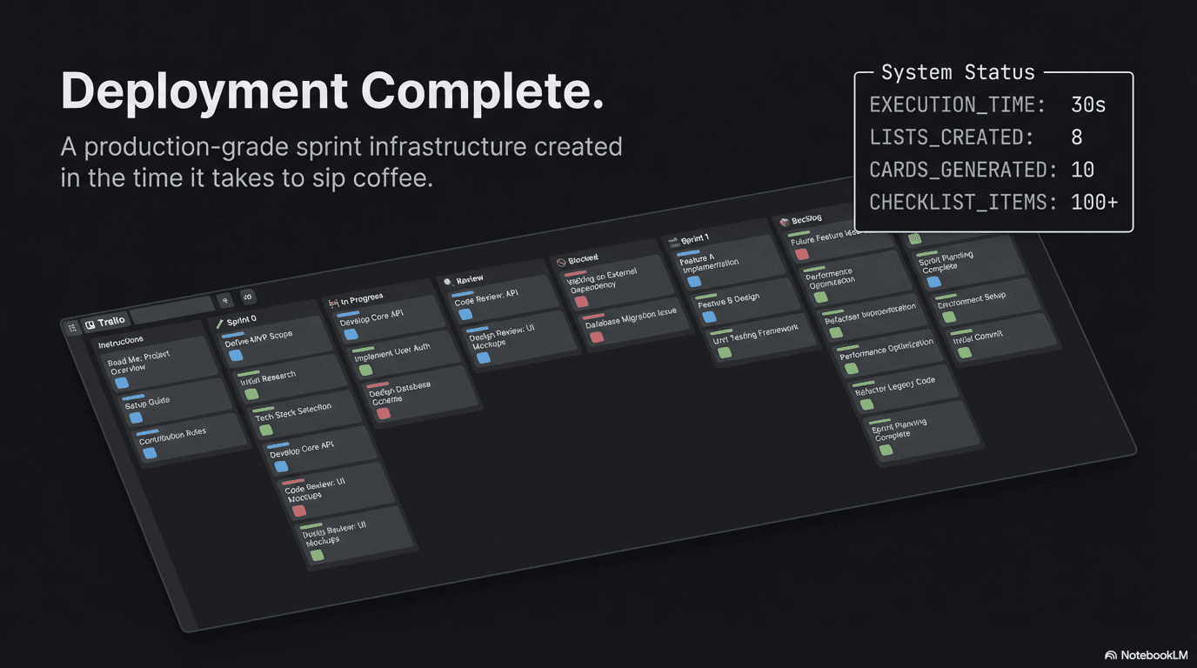
Task: Click the Backlog list's header icon
Action: pyautogui.click(x=784, y=222)
